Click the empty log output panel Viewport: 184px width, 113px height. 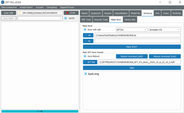tap(40, 65)
